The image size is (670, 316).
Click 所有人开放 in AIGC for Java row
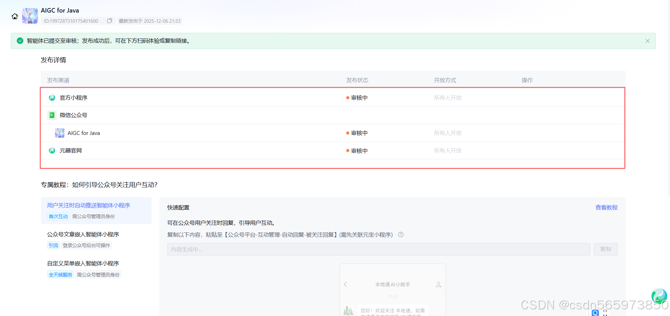coord(448,133)
